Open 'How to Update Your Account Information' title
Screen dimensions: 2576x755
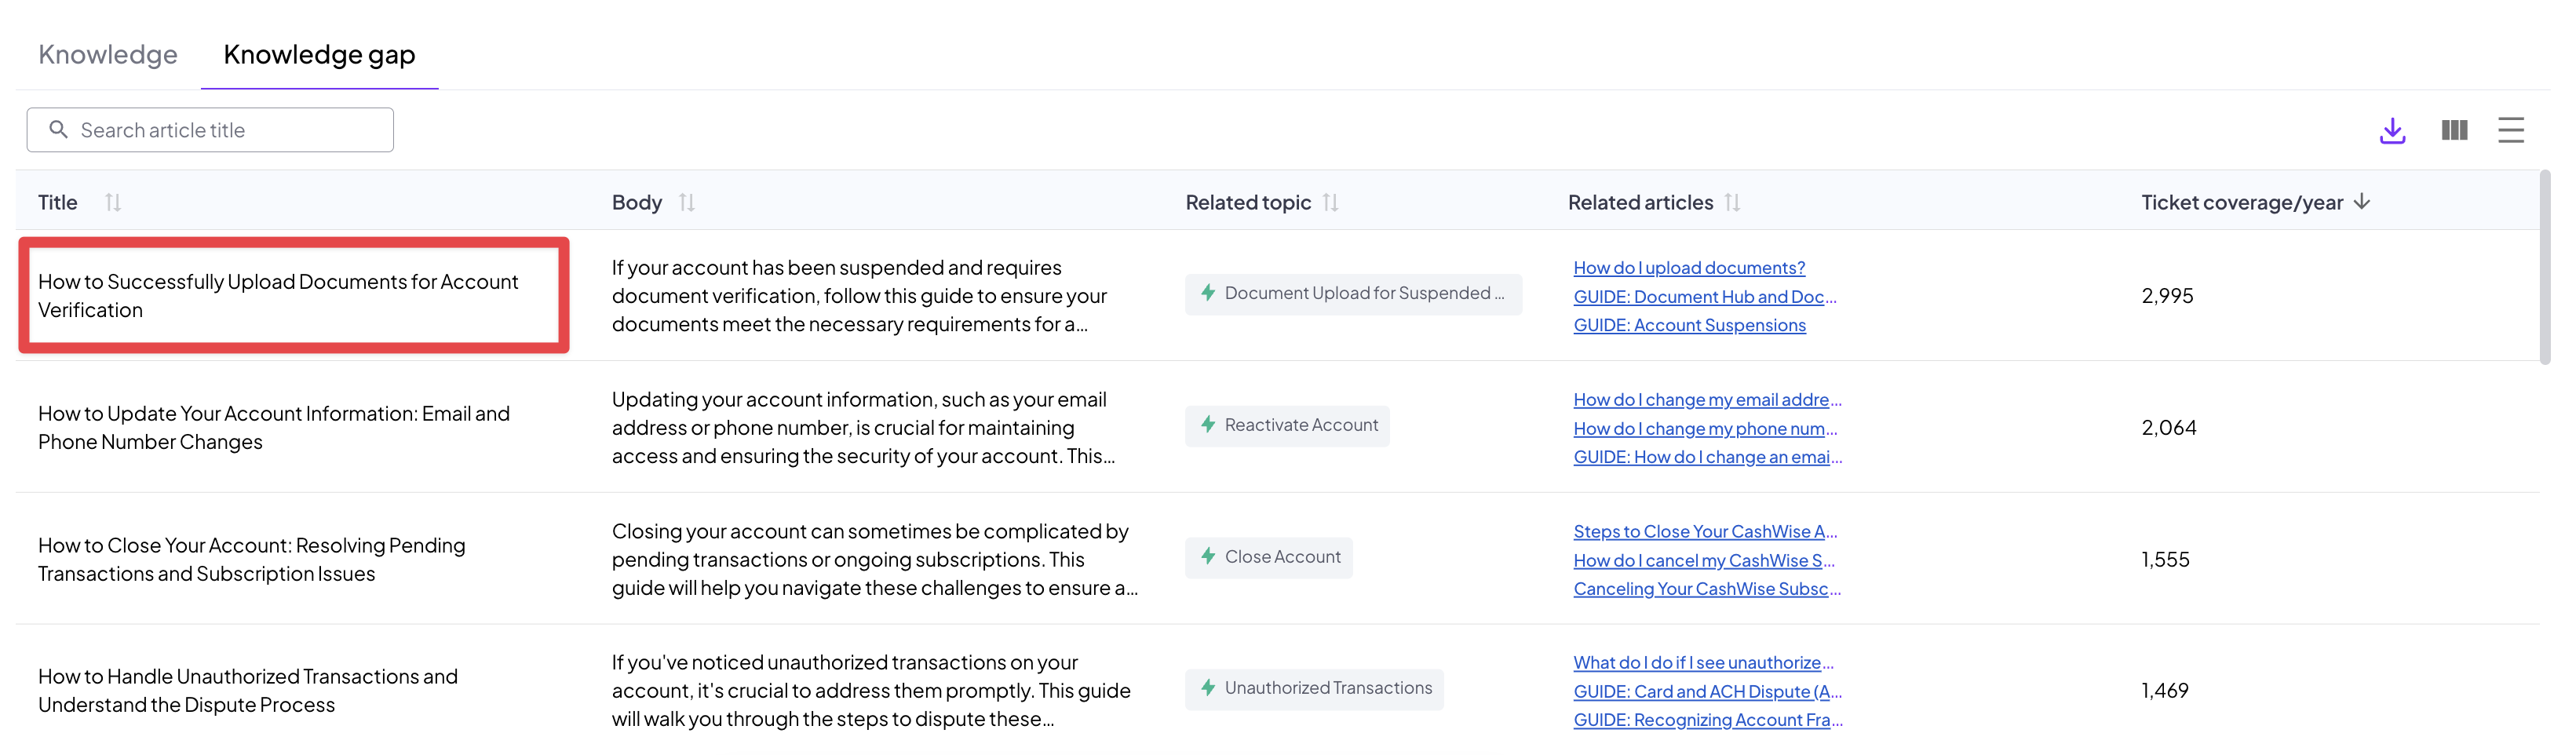coord(274,428)
